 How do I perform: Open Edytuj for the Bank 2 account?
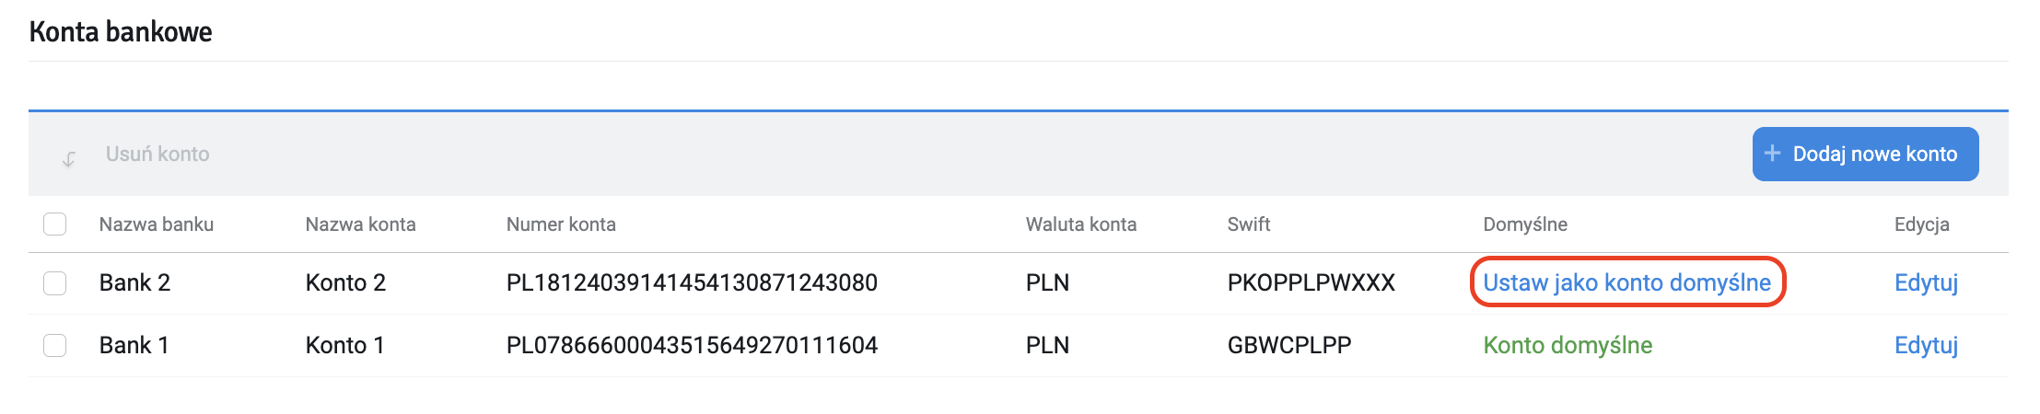tap(1926, 282)
